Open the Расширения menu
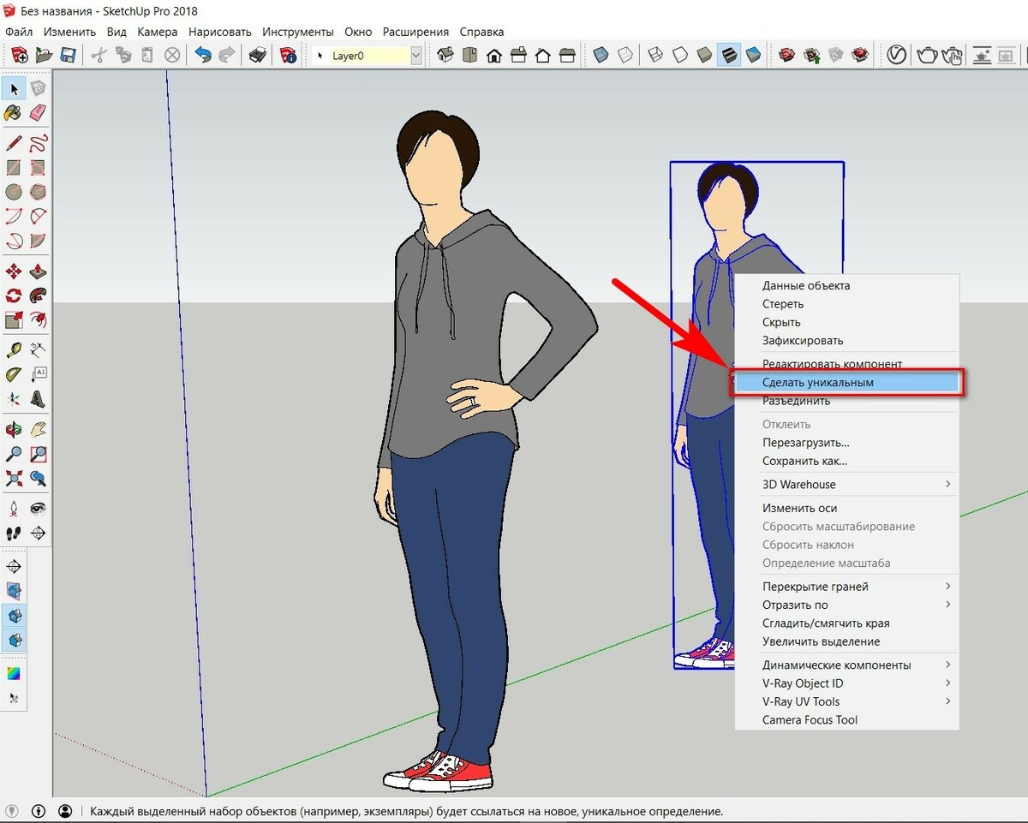This screenshot has width=1028, height=823. (x=415, y=32)
